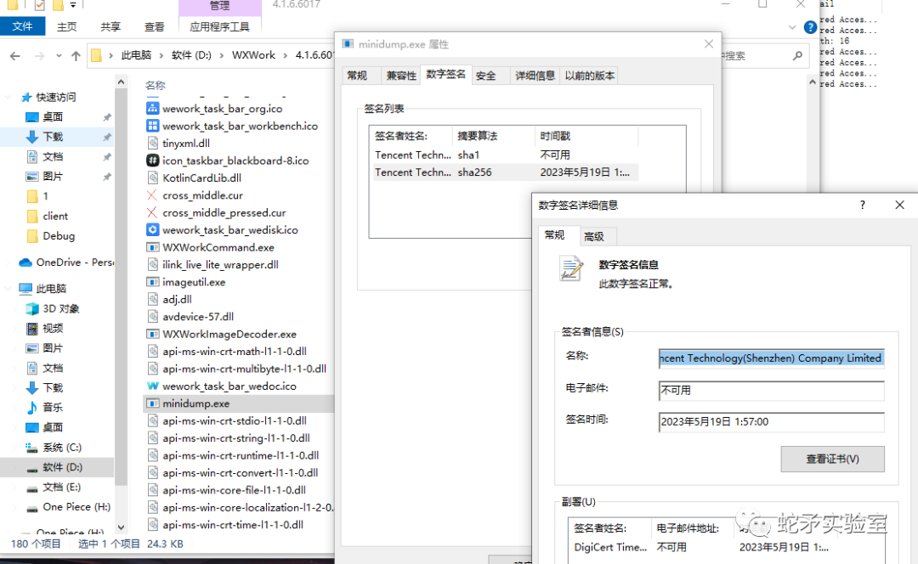Click the icon_taskbar_blackboard-8.ico file icon
918x564 pixels.
point(152,161)
